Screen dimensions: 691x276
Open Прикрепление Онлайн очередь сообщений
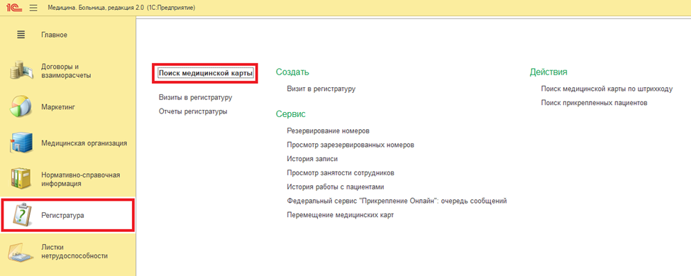click(397, 201)
